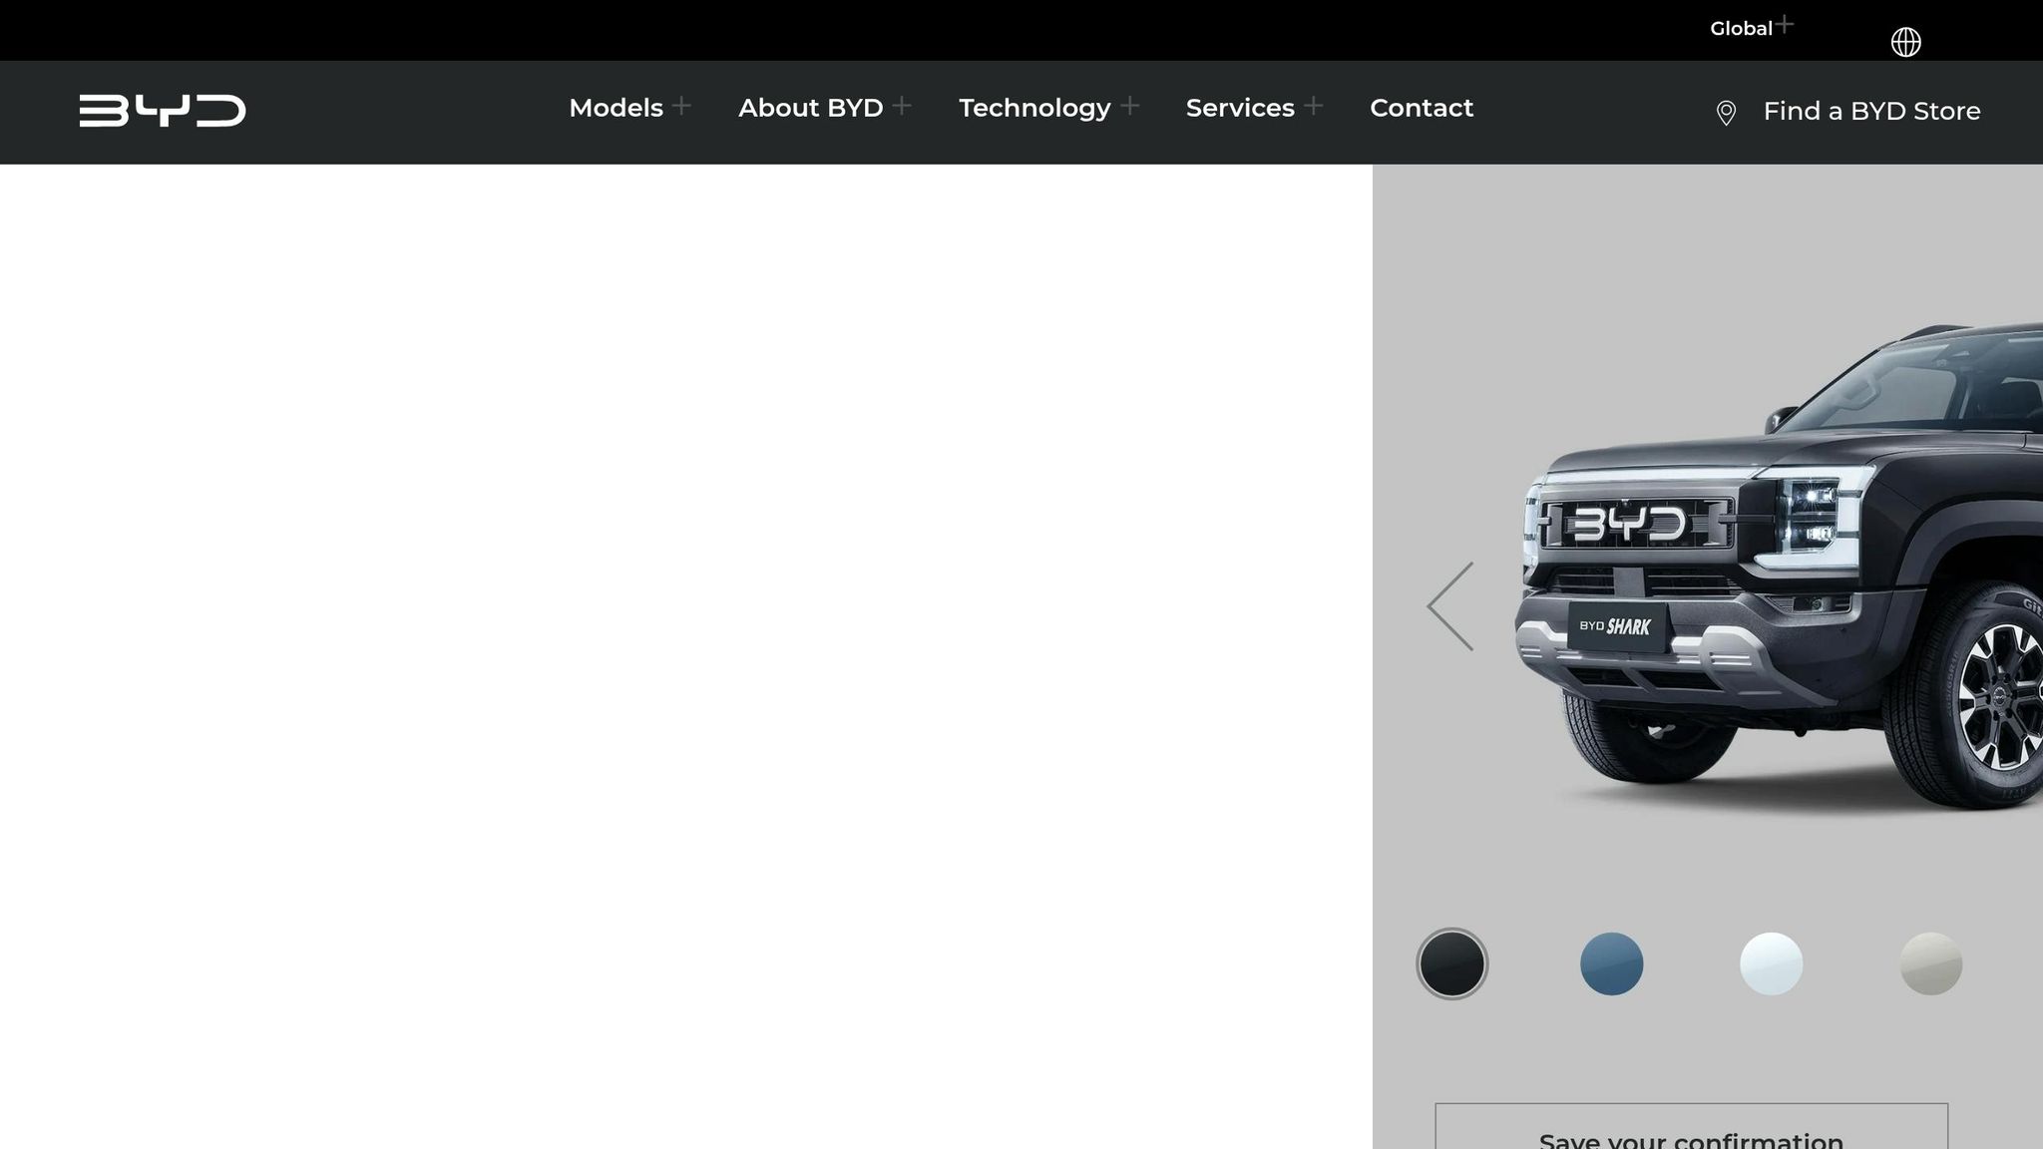2043x1149 pixels.
Task: Click the plus icon beside Models
Action: point(684,105)
